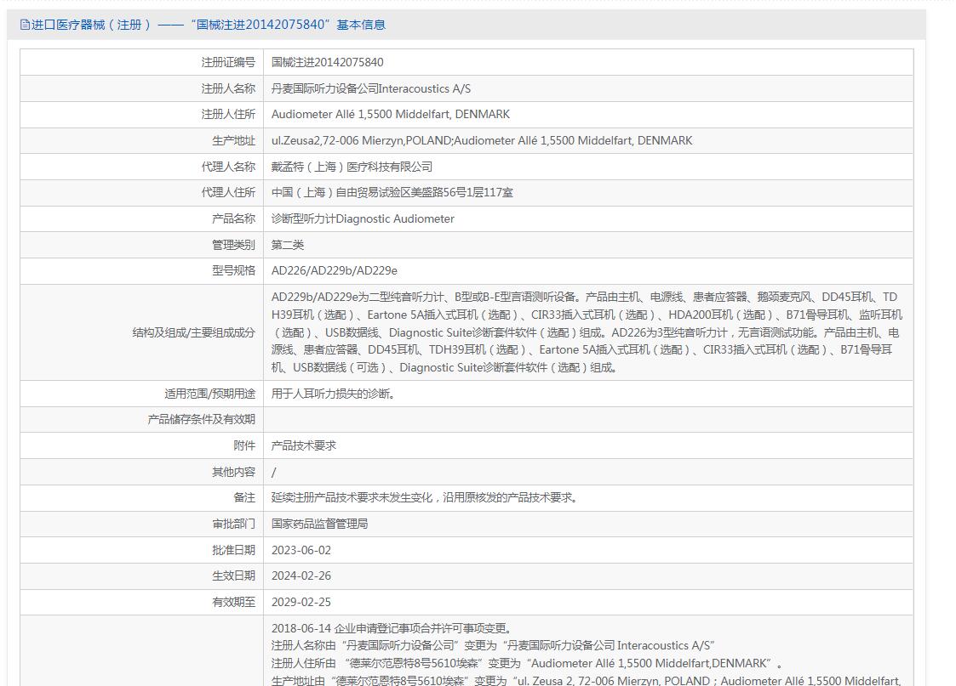This screenshot has height=686, width=956.
Task: Select the value 国家药品监督管理局
Action: click(x=319, y=524)
